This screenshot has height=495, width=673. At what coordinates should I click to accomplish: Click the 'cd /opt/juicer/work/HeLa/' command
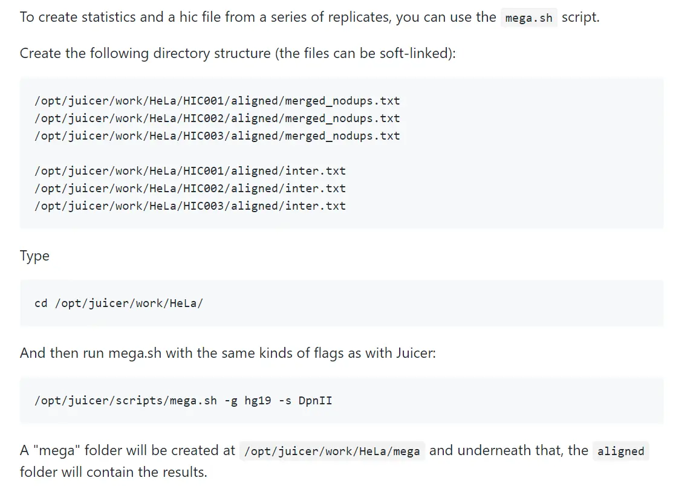point(119,303)
